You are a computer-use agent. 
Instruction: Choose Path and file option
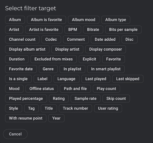coord(75,89)
